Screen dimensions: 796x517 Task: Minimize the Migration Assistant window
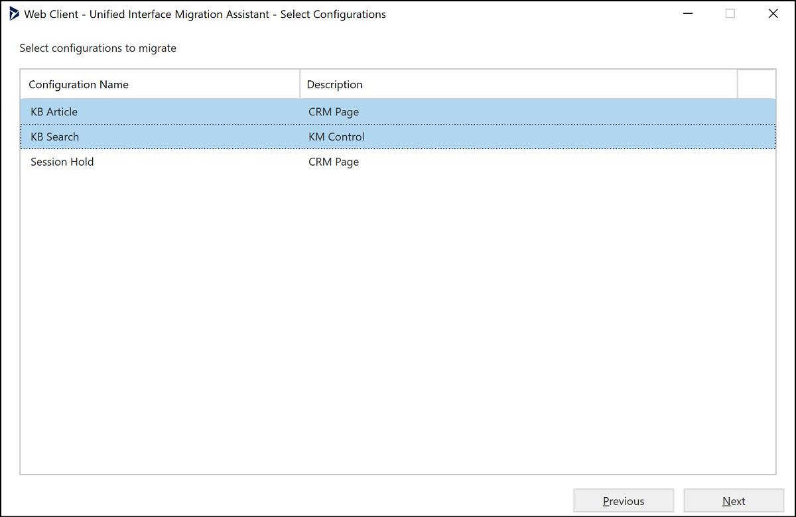pos(688,14)
